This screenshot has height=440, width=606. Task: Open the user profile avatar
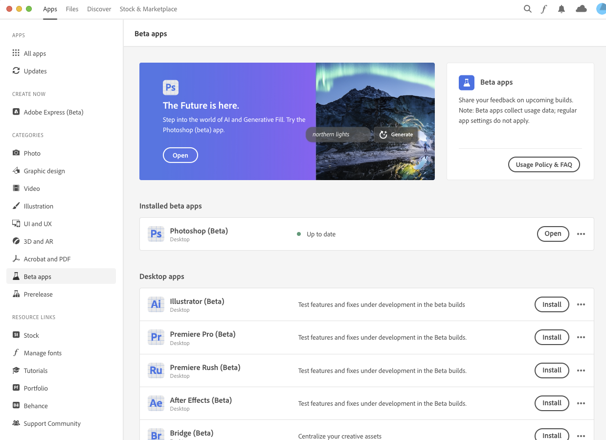pyautogui.click(x=601, y=9)
